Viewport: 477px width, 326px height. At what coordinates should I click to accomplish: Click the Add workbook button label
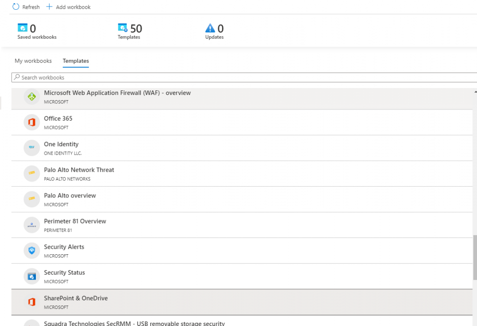click(73, 7)
